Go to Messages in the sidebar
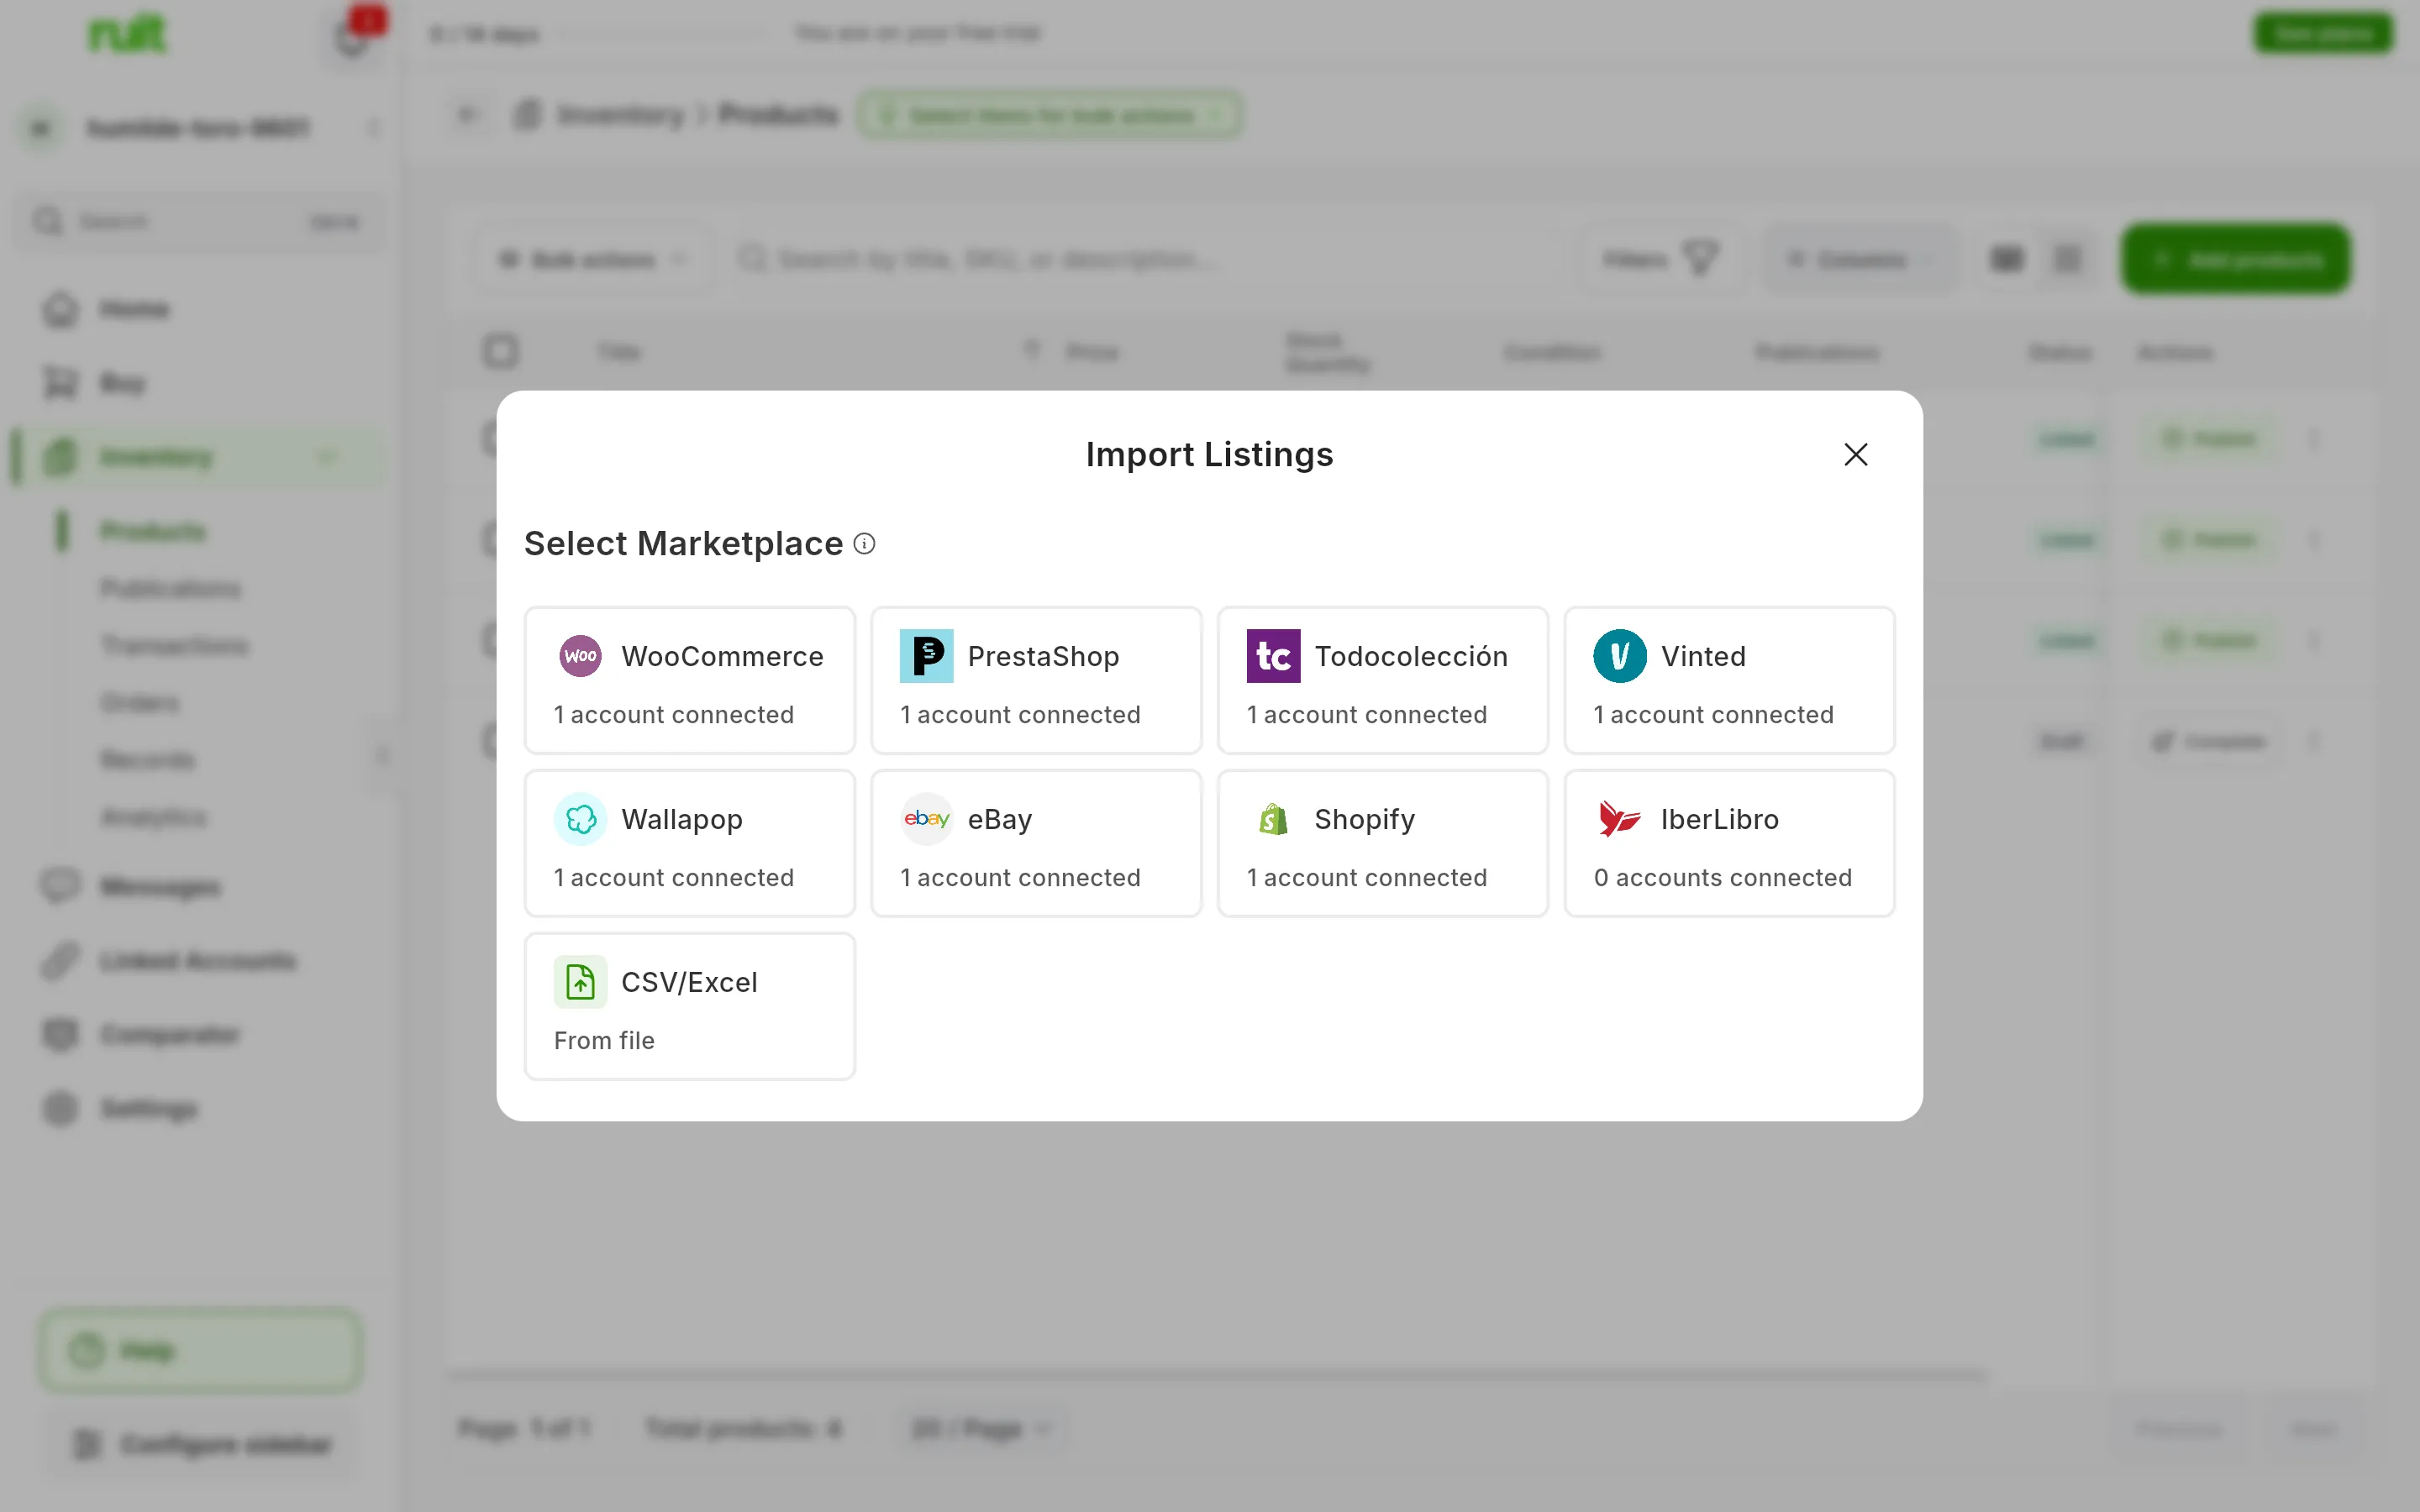The height and width of the screenshot is (1512, 2420). [200, 887]
